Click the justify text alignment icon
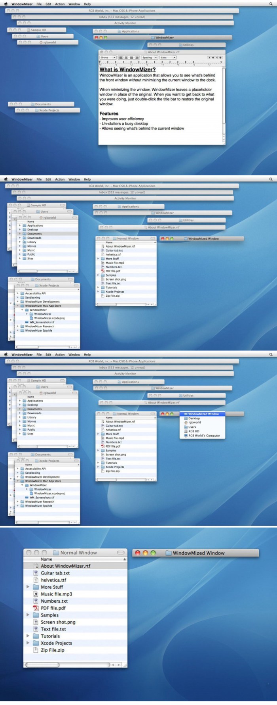Viewport: 277px width, 705px height. [132, 58]
